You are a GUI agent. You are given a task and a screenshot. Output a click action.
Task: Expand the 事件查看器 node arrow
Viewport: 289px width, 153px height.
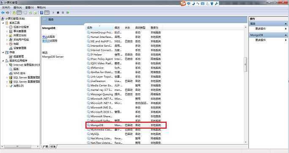[x=7, y=31]
